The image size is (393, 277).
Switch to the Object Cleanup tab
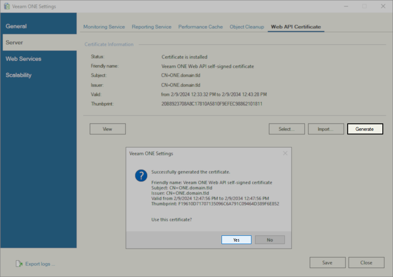[x=247, y=27]
